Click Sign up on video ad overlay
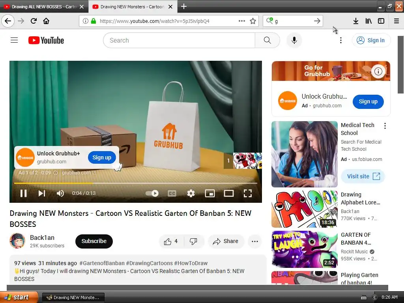Viewport: 404px width, 303px height. pyautogui.click(x=102, y=157)
